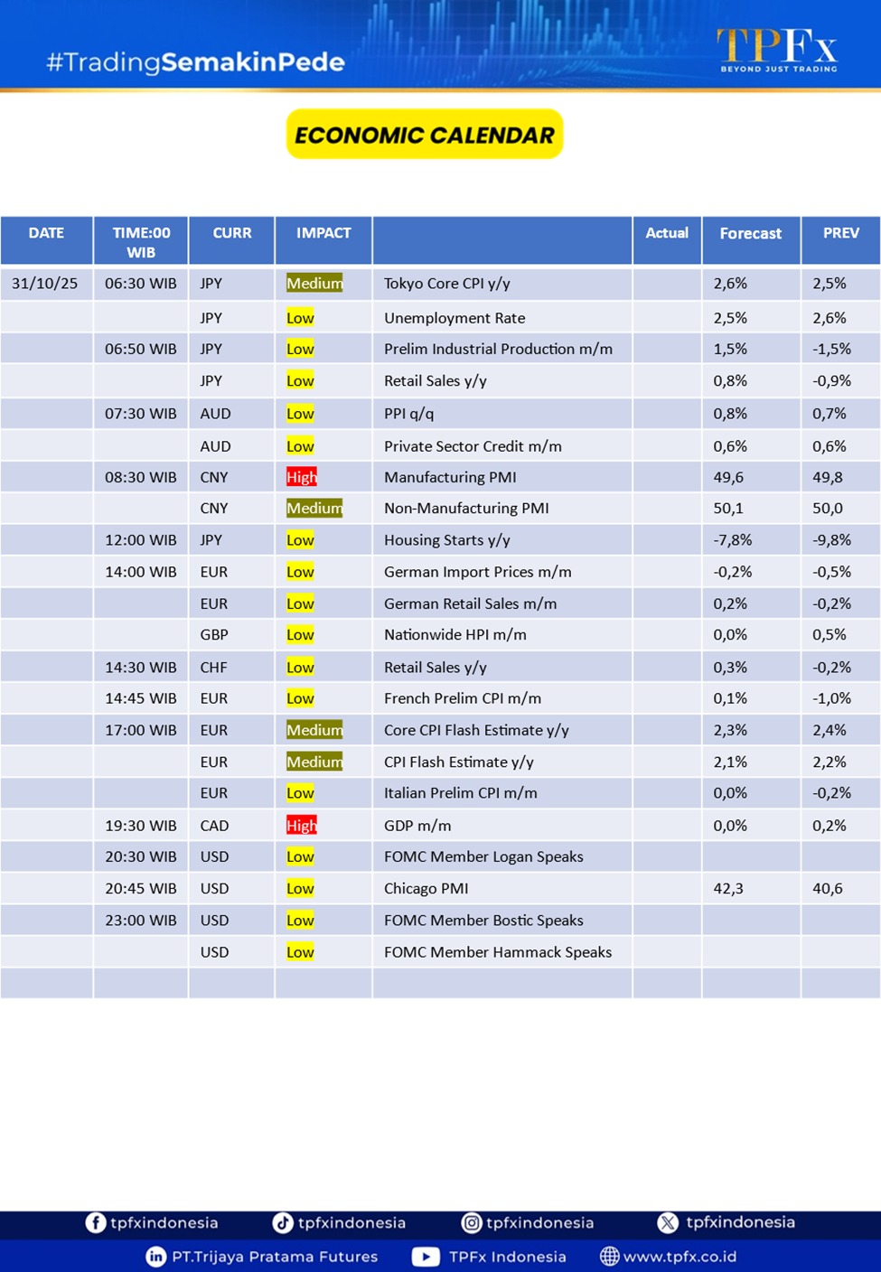Click the TikTok icon in footer
The height and width of the screenshot is (1272, 881).
[x=283, y=1223]
